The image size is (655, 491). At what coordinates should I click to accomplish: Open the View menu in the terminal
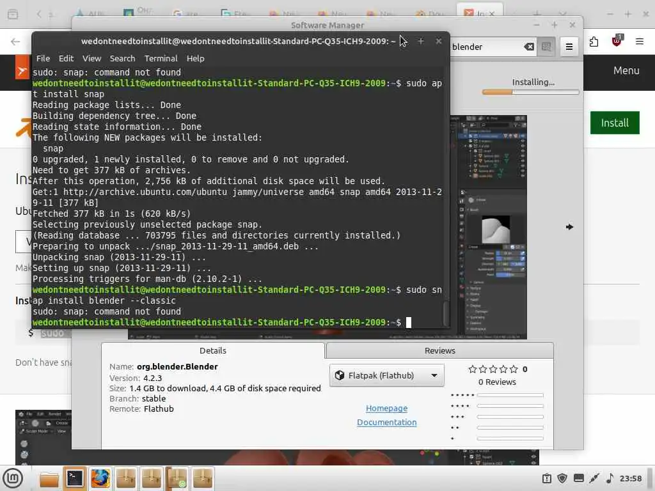pyautogui.click(x=91, y=58)
